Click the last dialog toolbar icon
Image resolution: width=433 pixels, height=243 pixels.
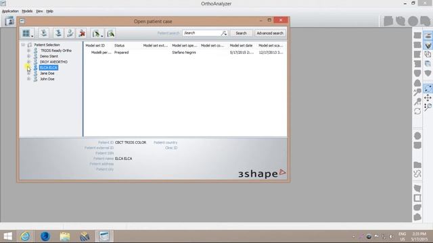click(111, 33)
